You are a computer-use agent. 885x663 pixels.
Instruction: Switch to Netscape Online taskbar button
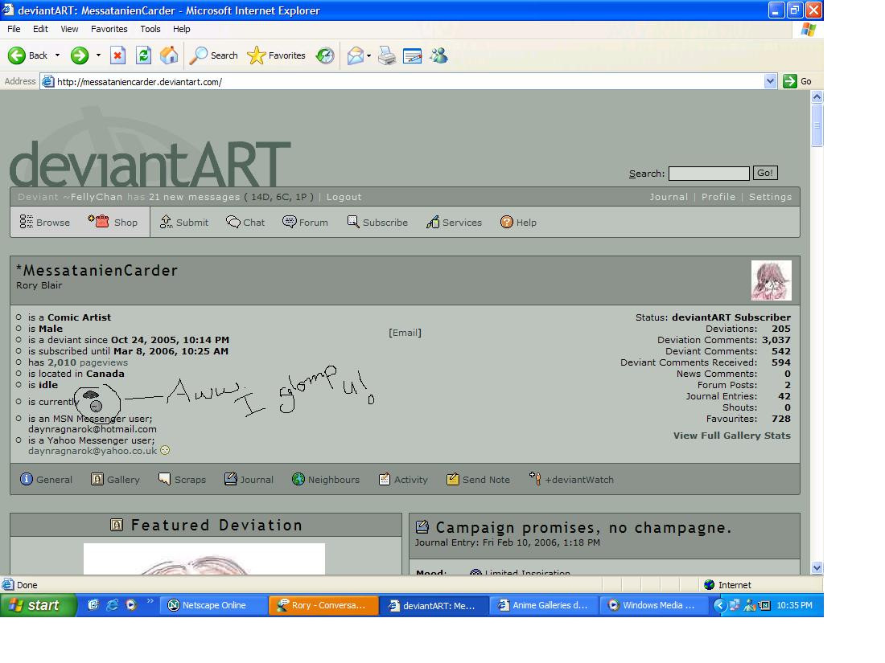213,605
